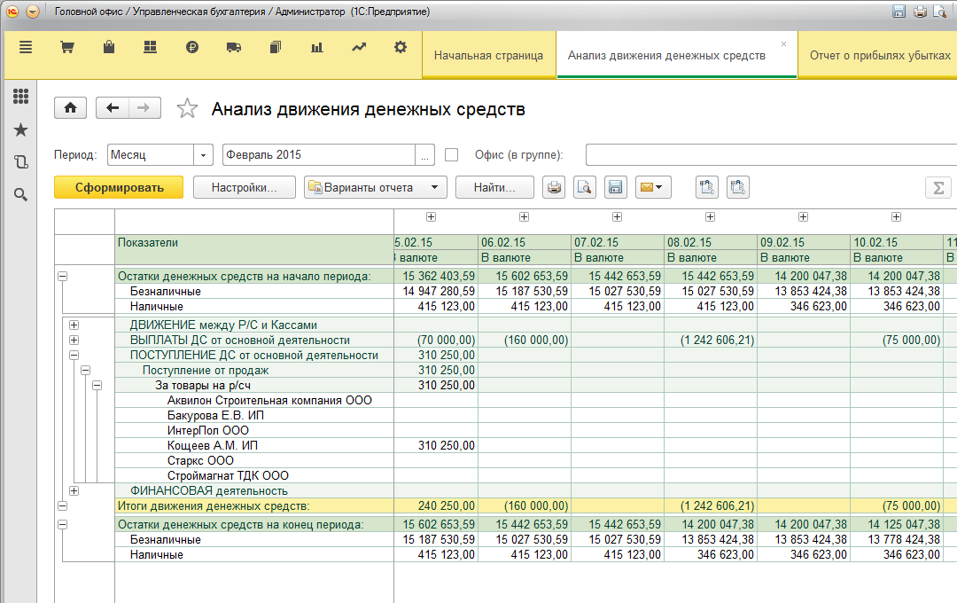This screenshot has height=603, width=957.
Task: Click the shopping cart section icon
Action: (x=66, y=48)
